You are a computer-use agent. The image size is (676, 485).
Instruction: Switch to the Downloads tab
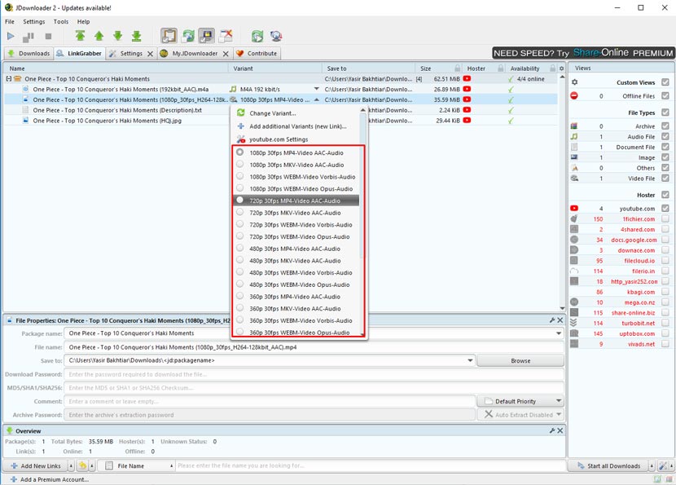(x=29, y=54)
